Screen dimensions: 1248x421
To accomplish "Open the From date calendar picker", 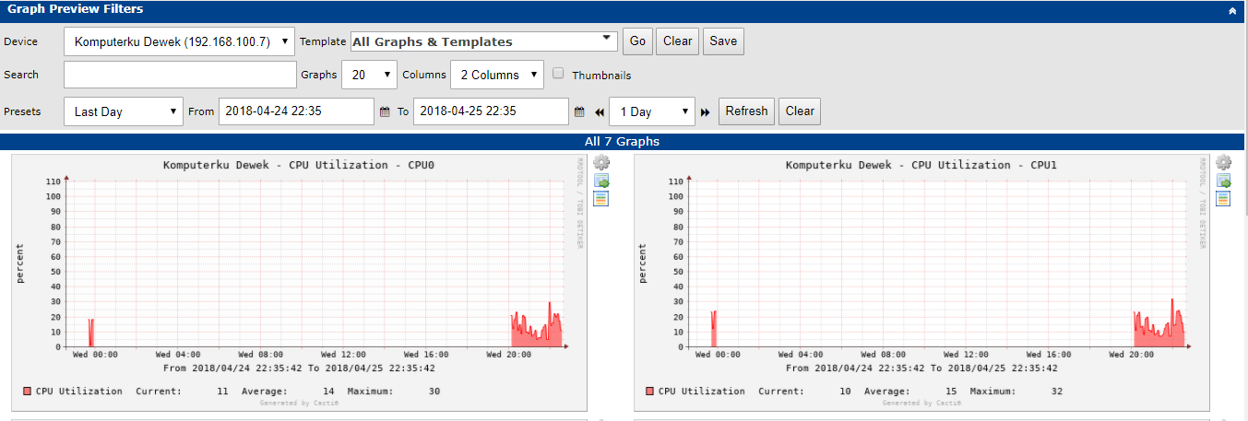I will pos(385,111).
